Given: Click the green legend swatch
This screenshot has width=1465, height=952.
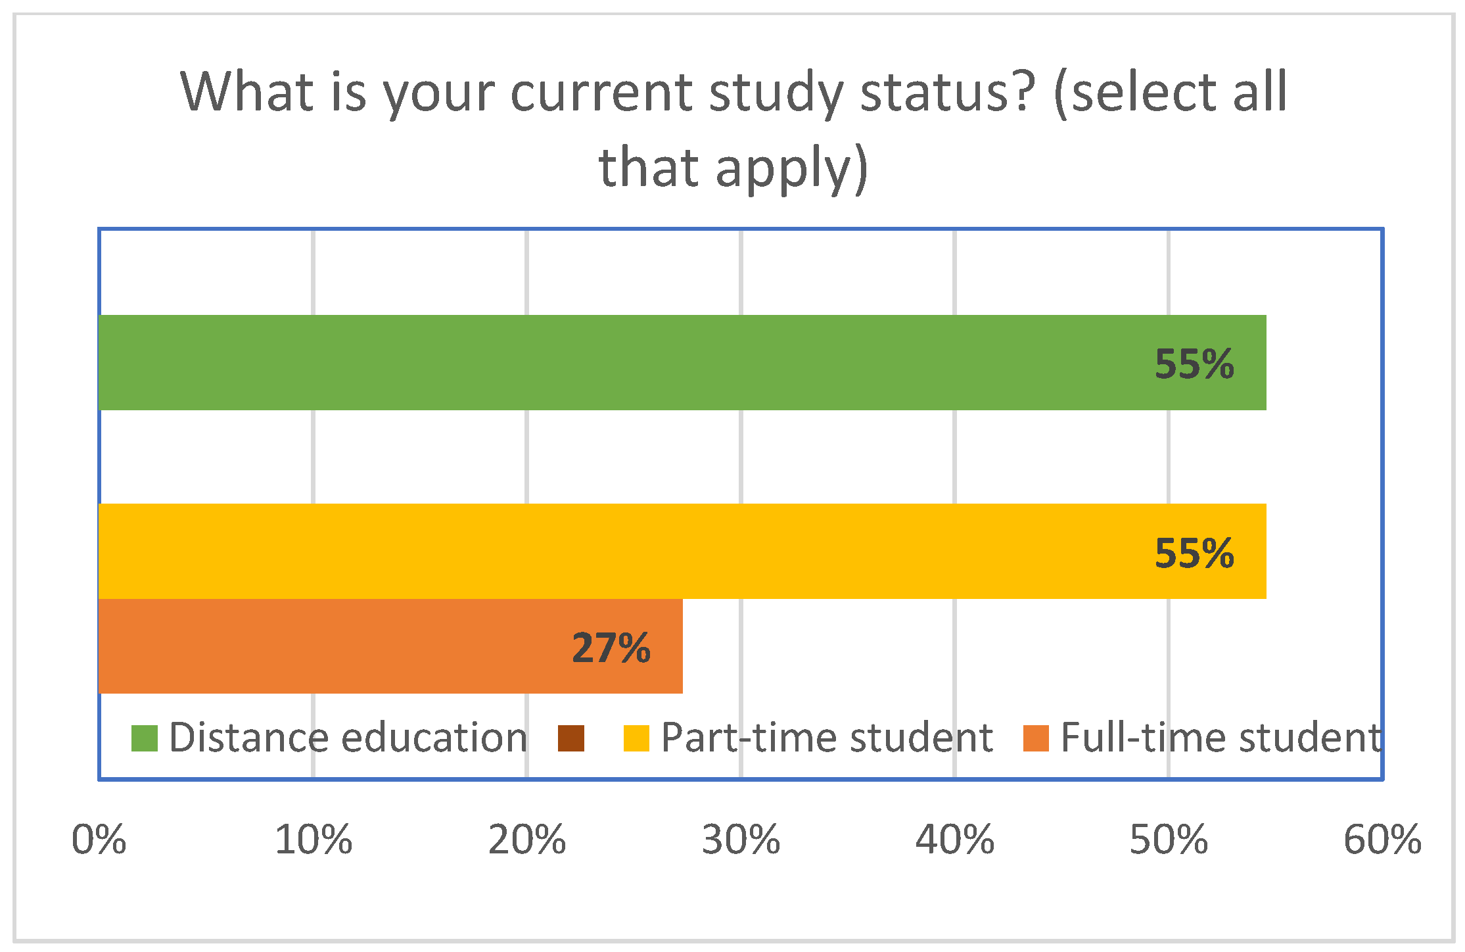Looking at the screenshot, I should point(144,738).
